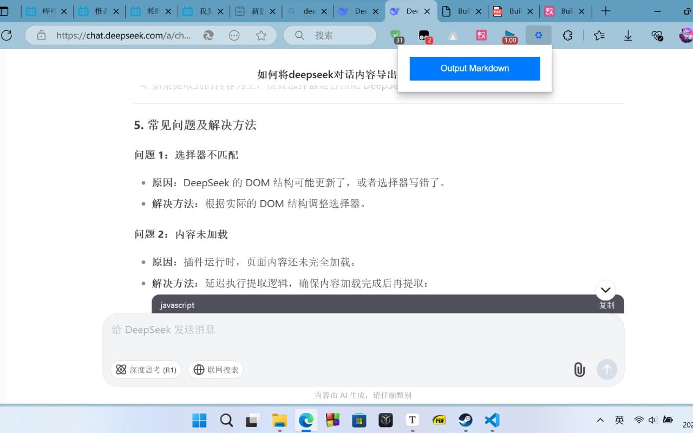The width and height of the screenshot is (693, 433).
Task: Show hidden system tray icons
Action: [x=600, y=420]
